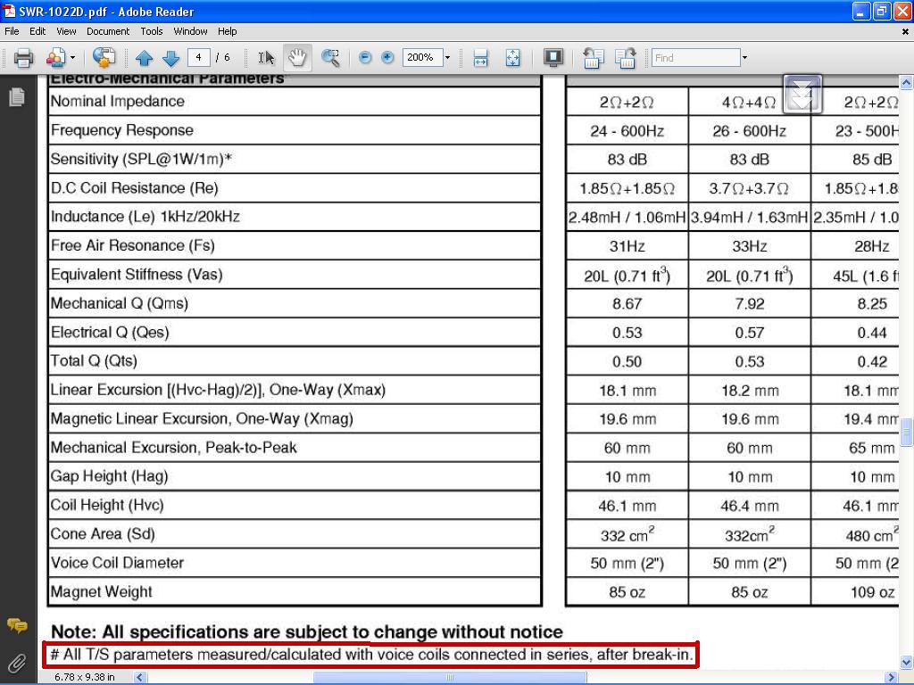Open the Help menu
The image size is (914, 685).
pos(228,31)
